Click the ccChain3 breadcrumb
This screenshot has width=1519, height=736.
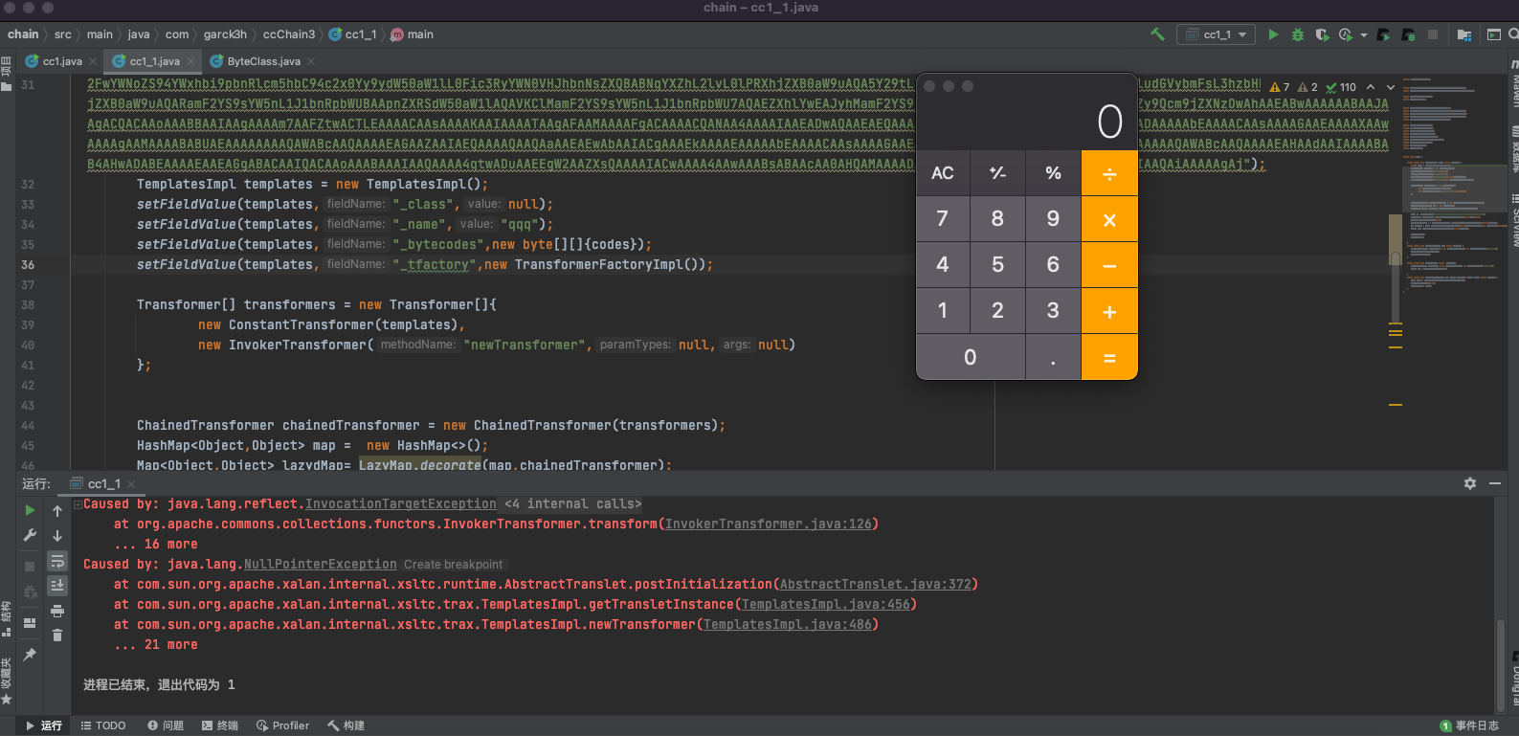[289, 34]
